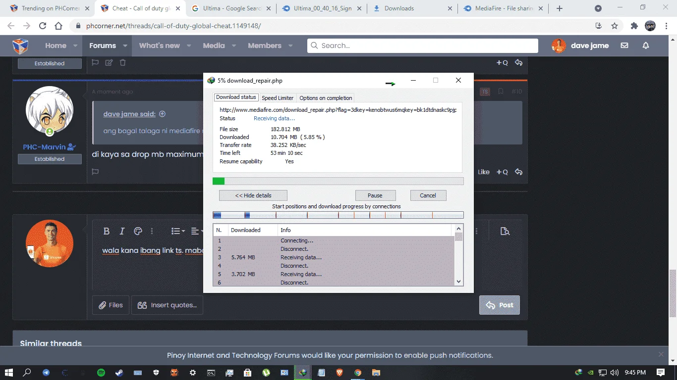This screenshot has height=380, width=677.
Task: Expand the Home menu dropdown arrow
Action: [x=75, y=46]
